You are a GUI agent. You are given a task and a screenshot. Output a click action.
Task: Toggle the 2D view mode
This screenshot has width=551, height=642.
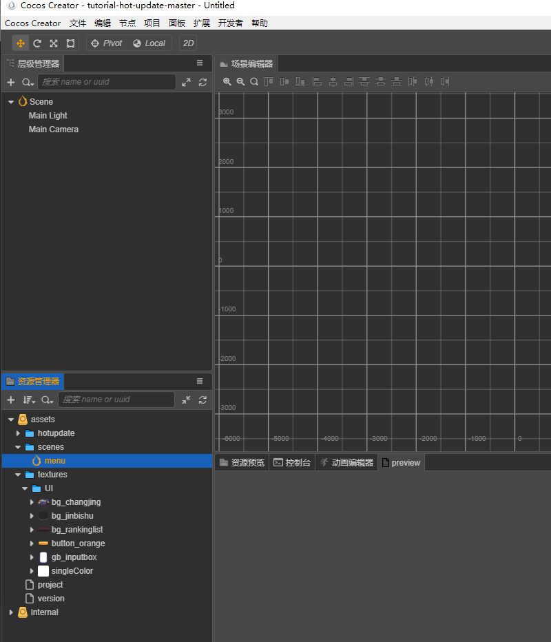pos(188,43)
